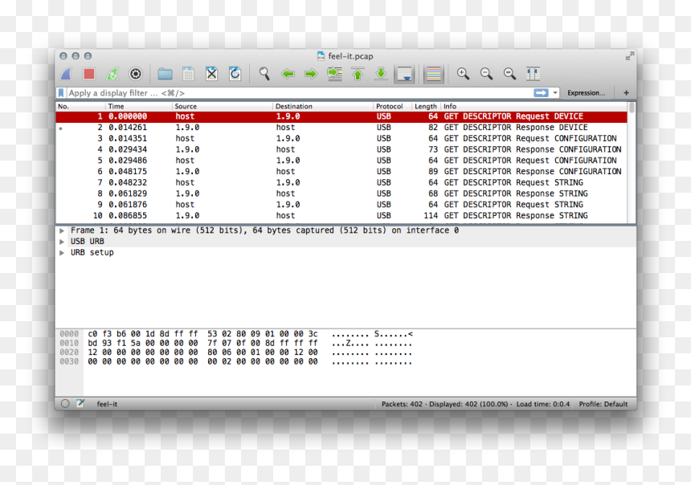Viewport: 691px width, 485px height.
Task: Zoom out the packet text
Action: click(x=486, y=74)
